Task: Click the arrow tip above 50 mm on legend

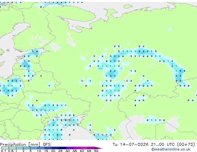Action: click(x=99, y=148)
